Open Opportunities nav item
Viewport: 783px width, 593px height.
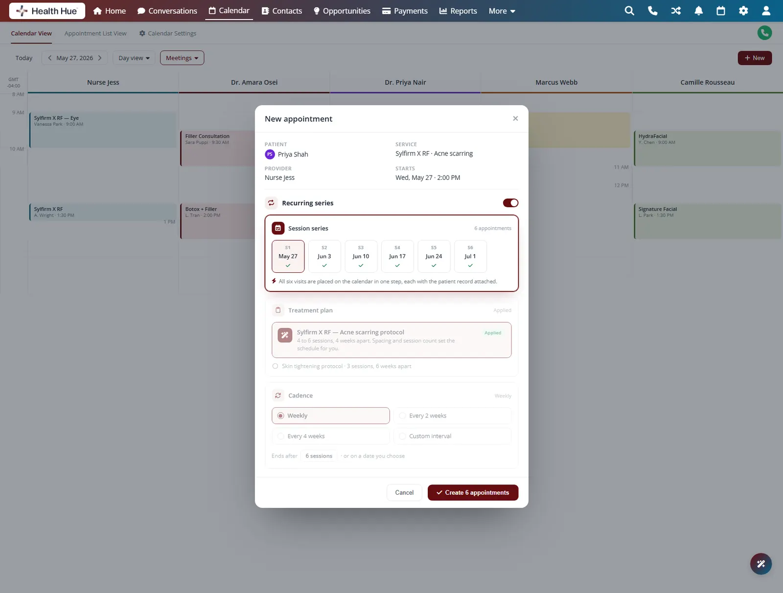click(x=342, y=11)
